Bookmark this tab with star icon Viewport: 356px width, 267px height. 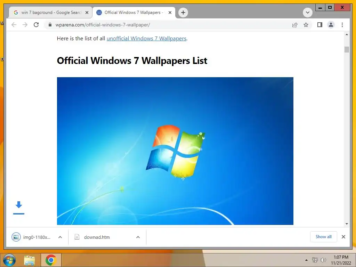coord(306,25)
